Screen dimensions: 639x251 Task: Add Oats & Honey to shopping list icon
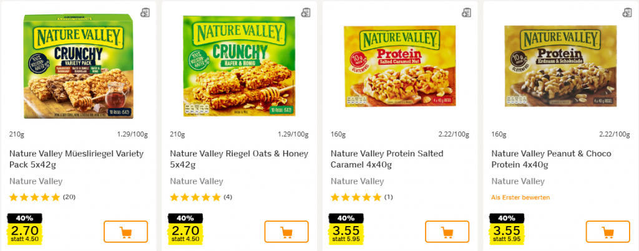tap(306, 12)
